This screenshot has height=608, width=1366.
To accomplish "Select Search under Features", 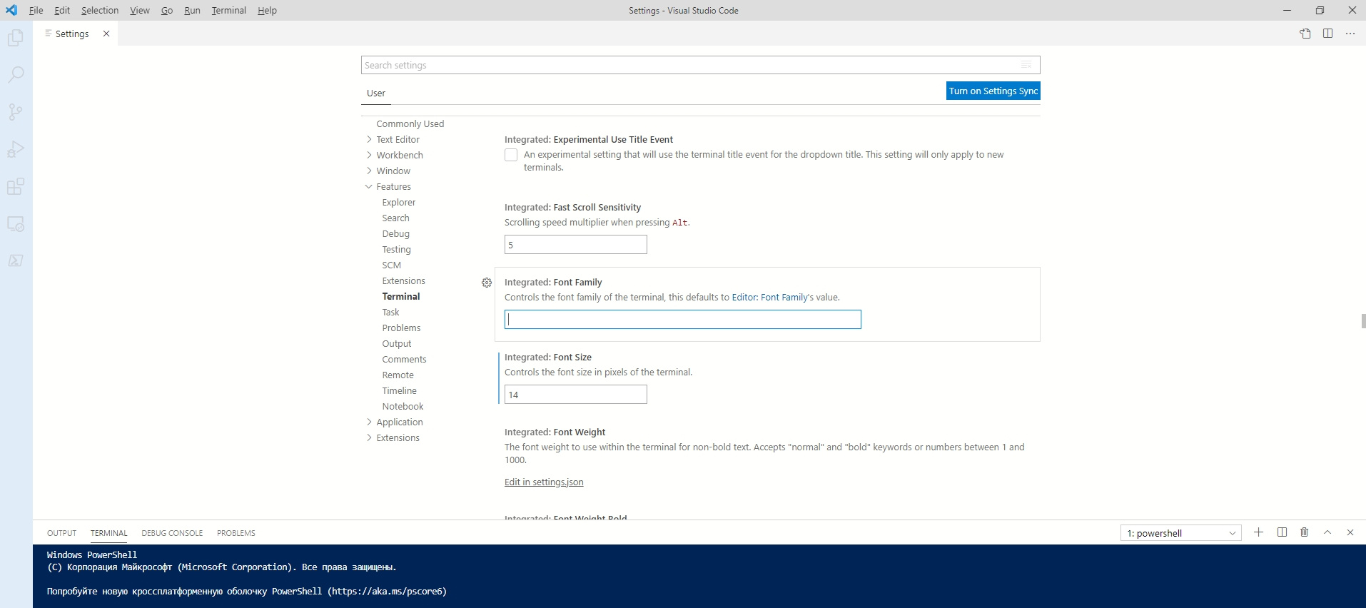I will click(x=396, y=218).
